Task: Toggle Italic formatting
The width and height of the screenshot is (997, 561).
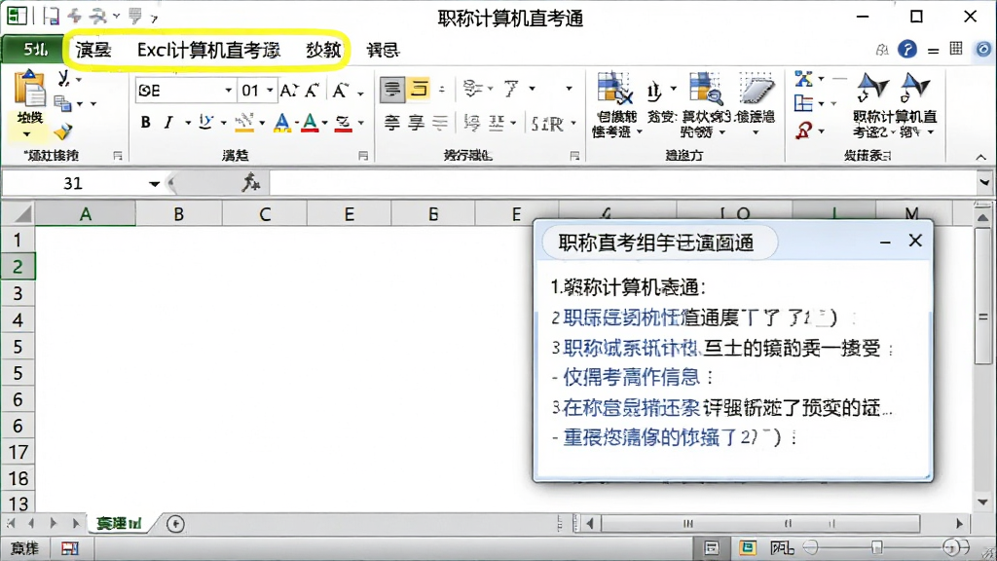Action: click(167, 122)
